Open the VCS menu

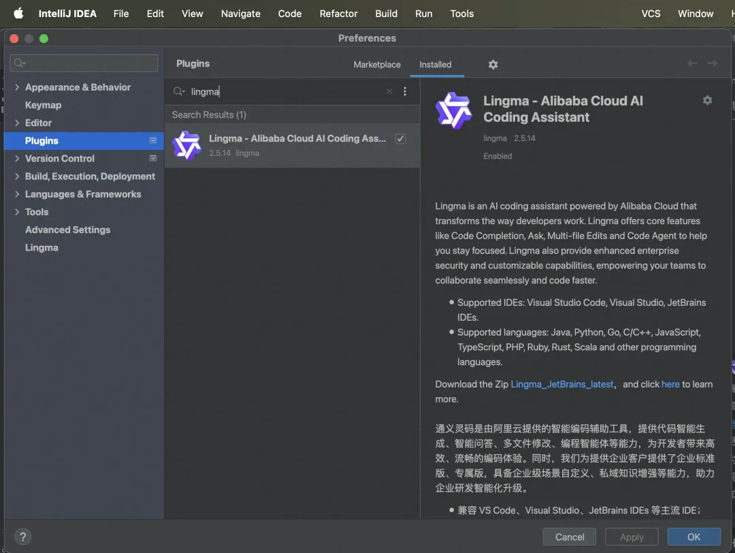(651, 14)
